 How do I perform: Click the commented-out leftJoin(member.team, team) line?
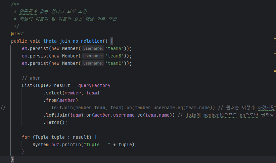point(132,108)
